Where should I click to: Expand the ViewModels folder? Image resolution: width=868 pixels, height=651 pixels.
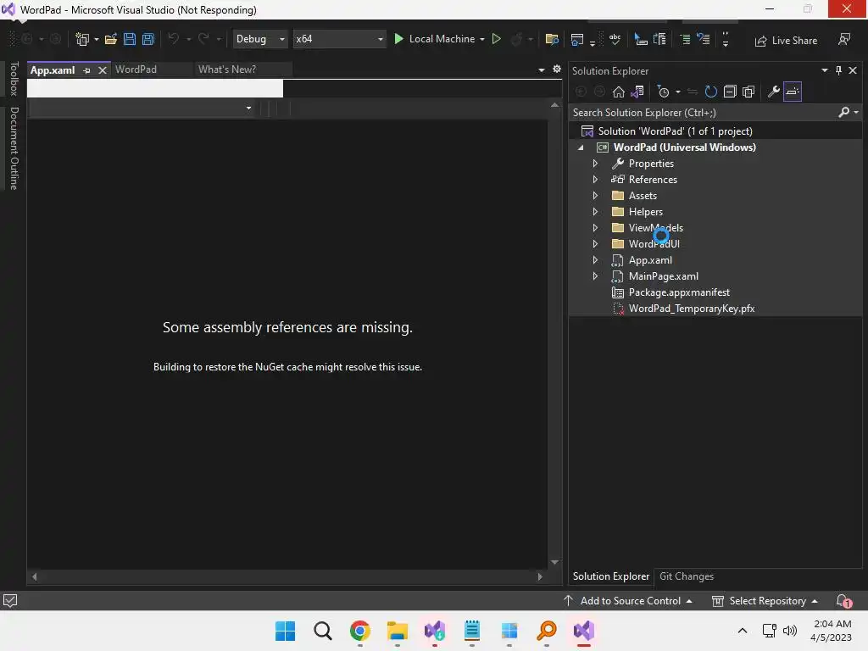click(595, 227)
